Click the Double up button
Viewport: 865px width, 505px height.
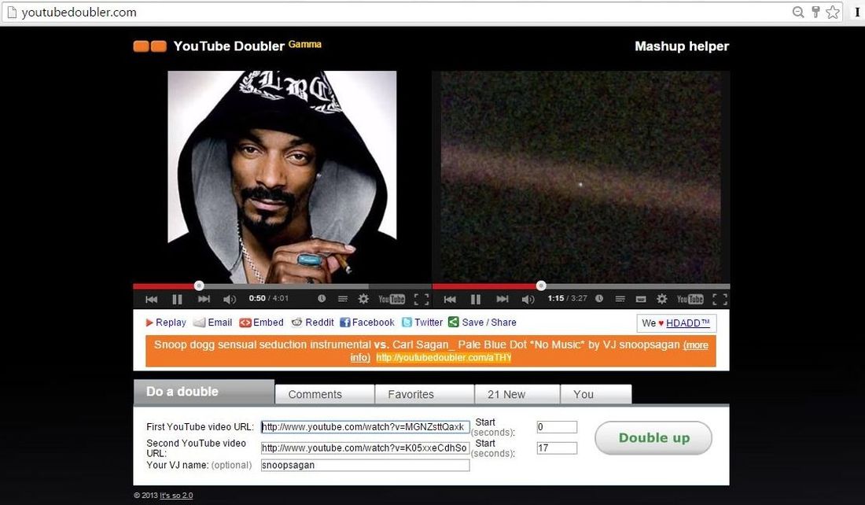click(653, 438)
